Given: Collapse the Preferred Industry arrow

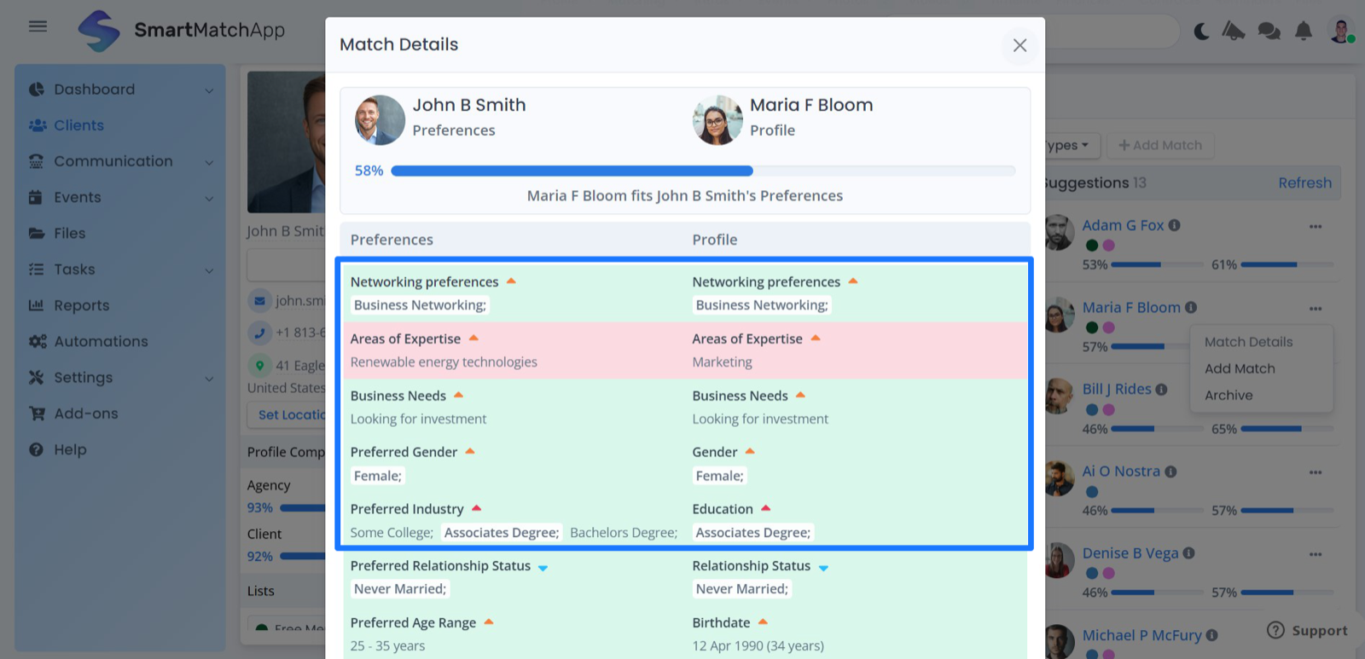Looking at the screenshot, I should coord(477,508).
